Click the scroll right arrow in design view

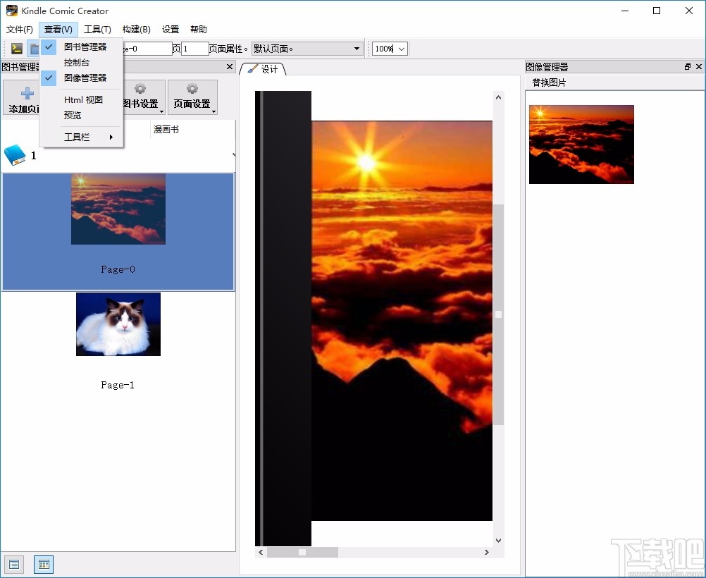pos(486,552)
